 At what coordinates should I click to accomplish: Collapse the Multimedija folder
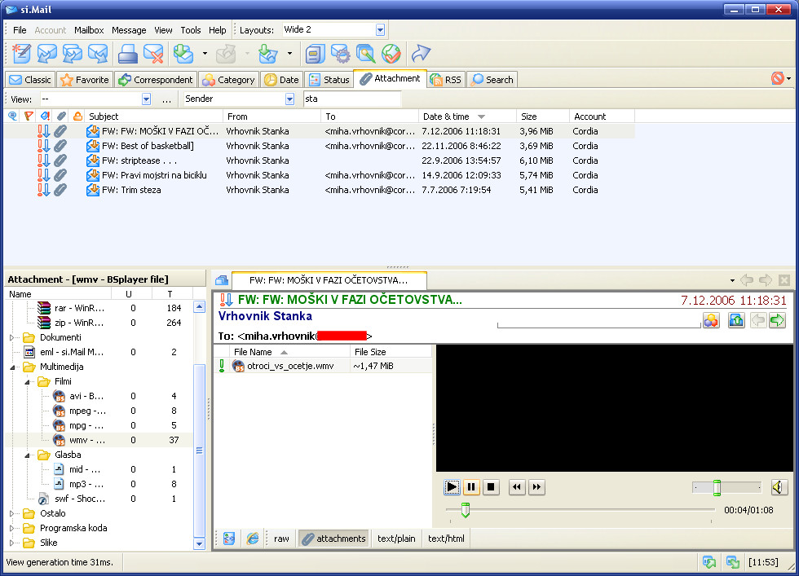11,367
